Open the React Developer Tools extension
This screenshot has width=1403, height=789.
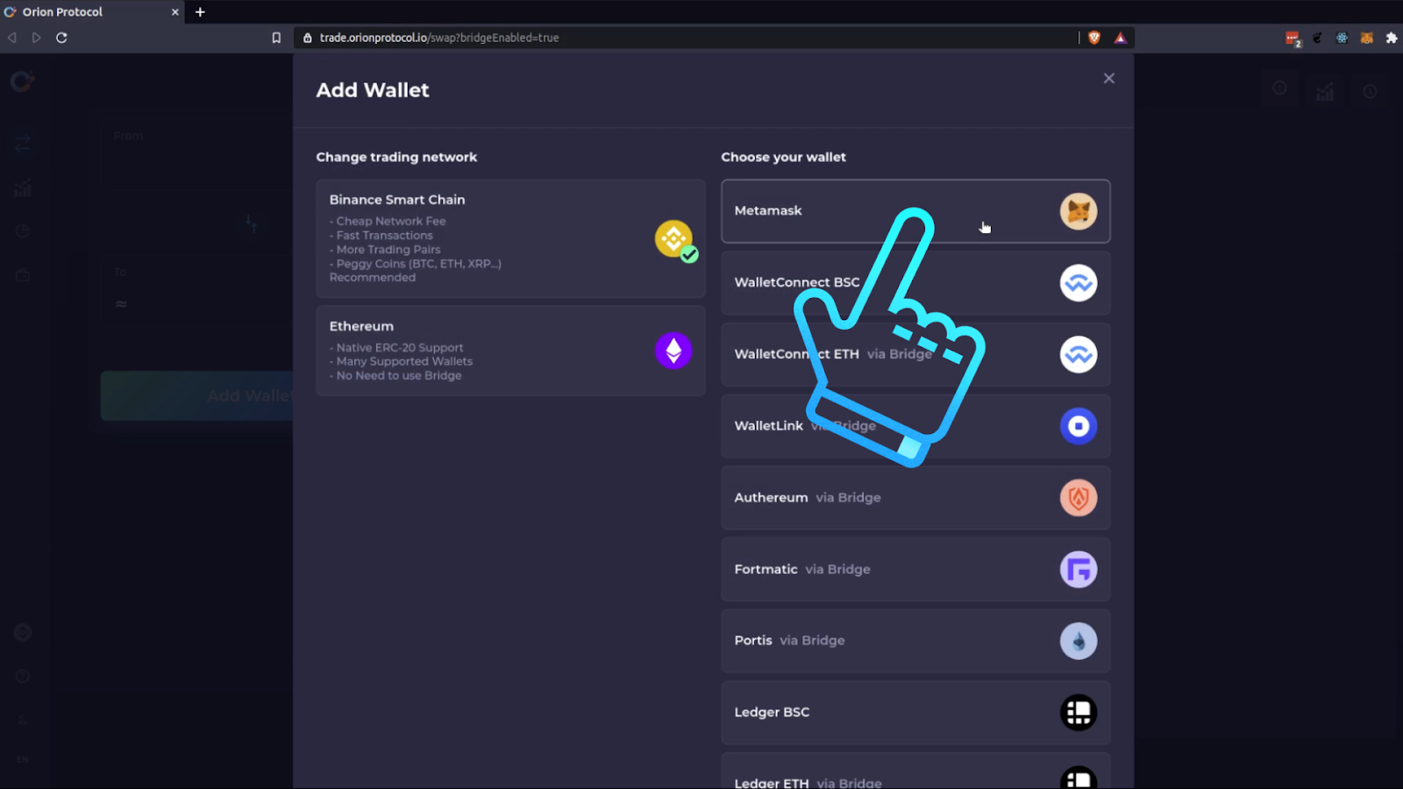[x=1342, y=38]
